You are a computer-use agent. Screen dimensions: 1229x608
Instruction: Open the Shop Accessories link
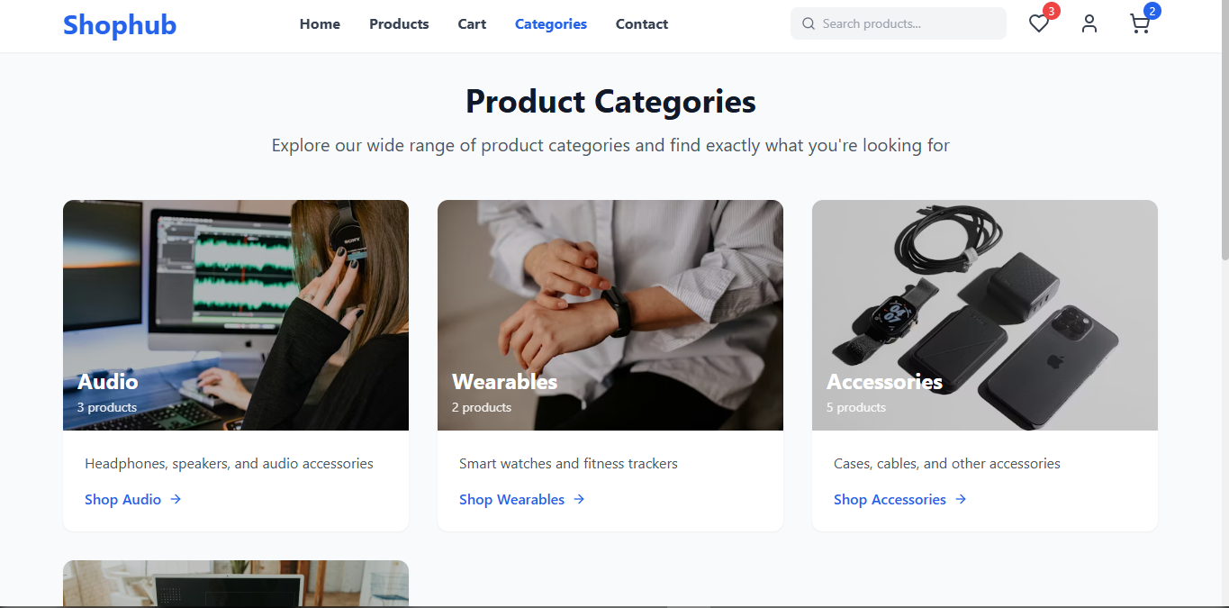pos(890,500)
